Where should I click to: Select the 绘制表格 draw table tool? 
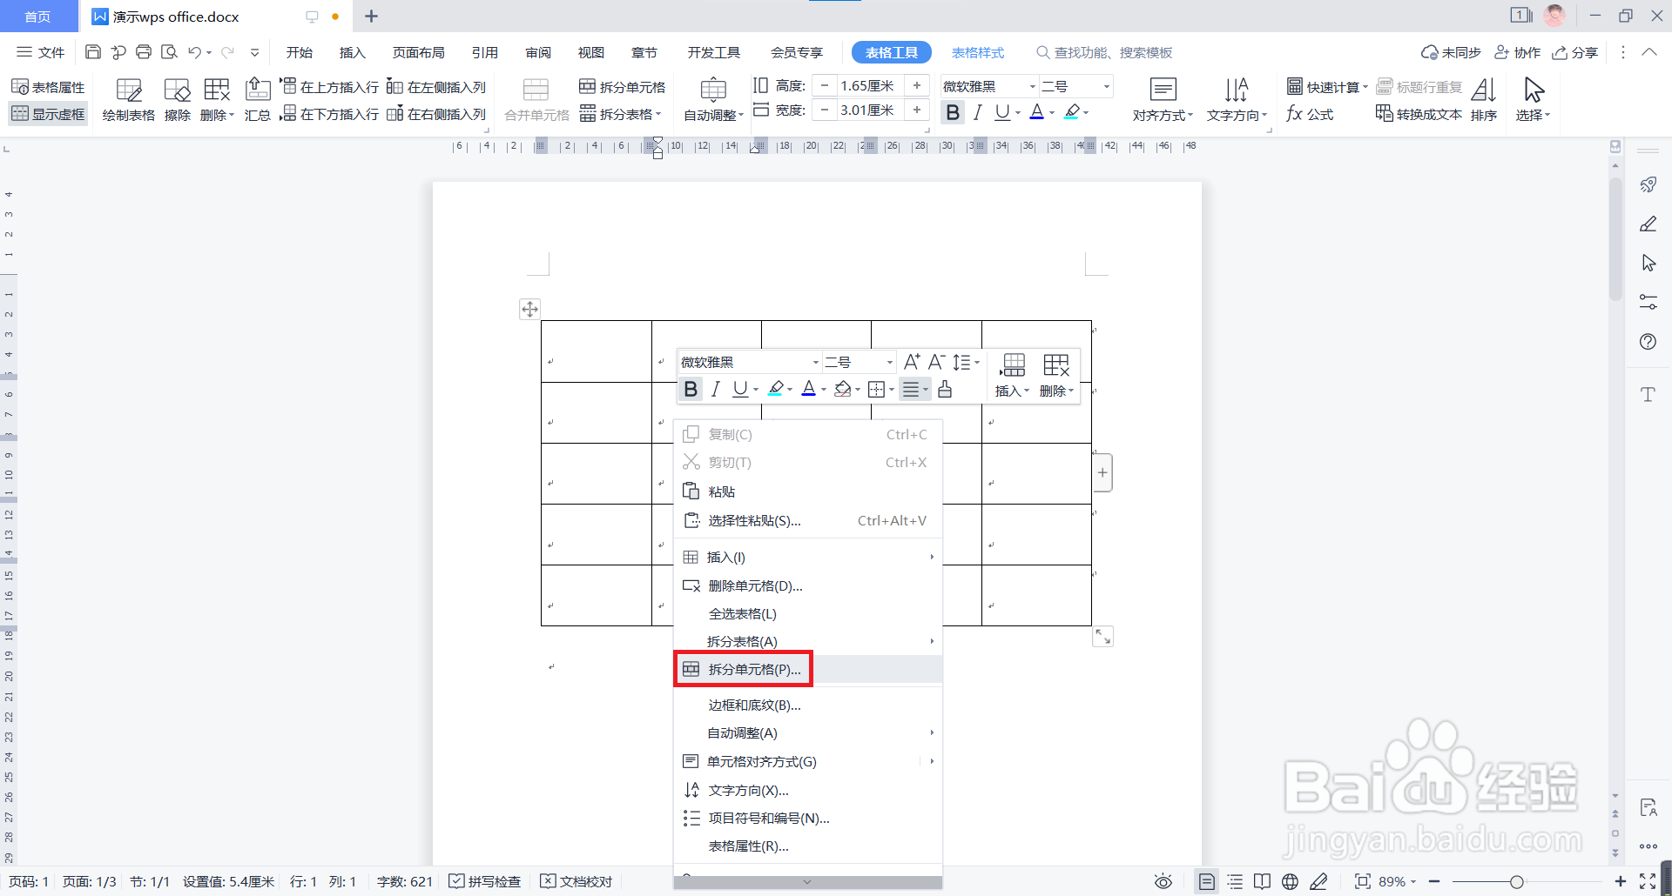pos(128,100)
